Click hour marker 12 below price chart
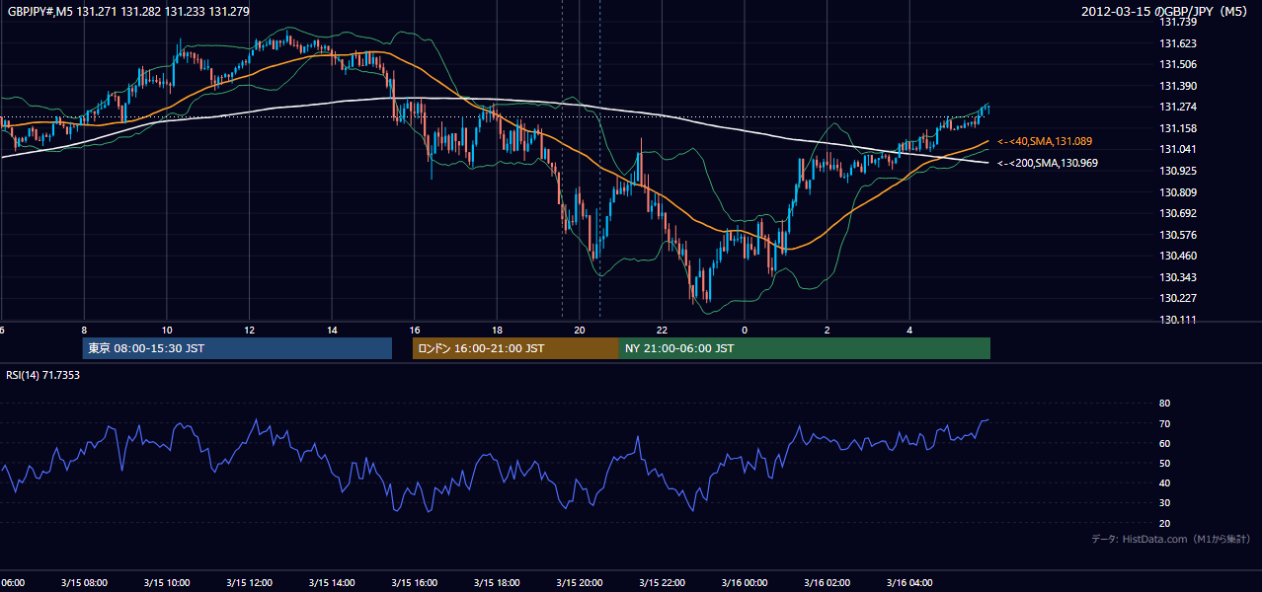1262x592 pixels. point(249,331)
